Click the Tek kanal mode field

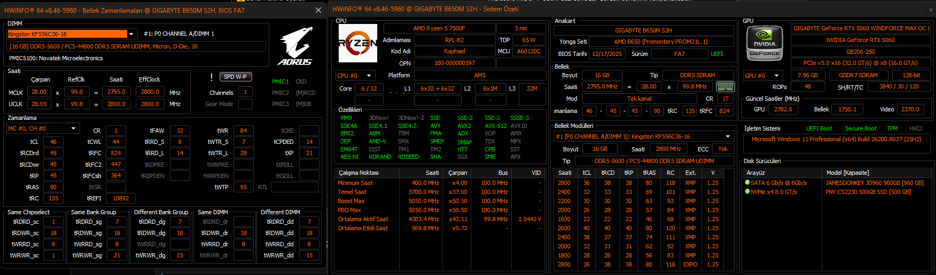(639, 99)
